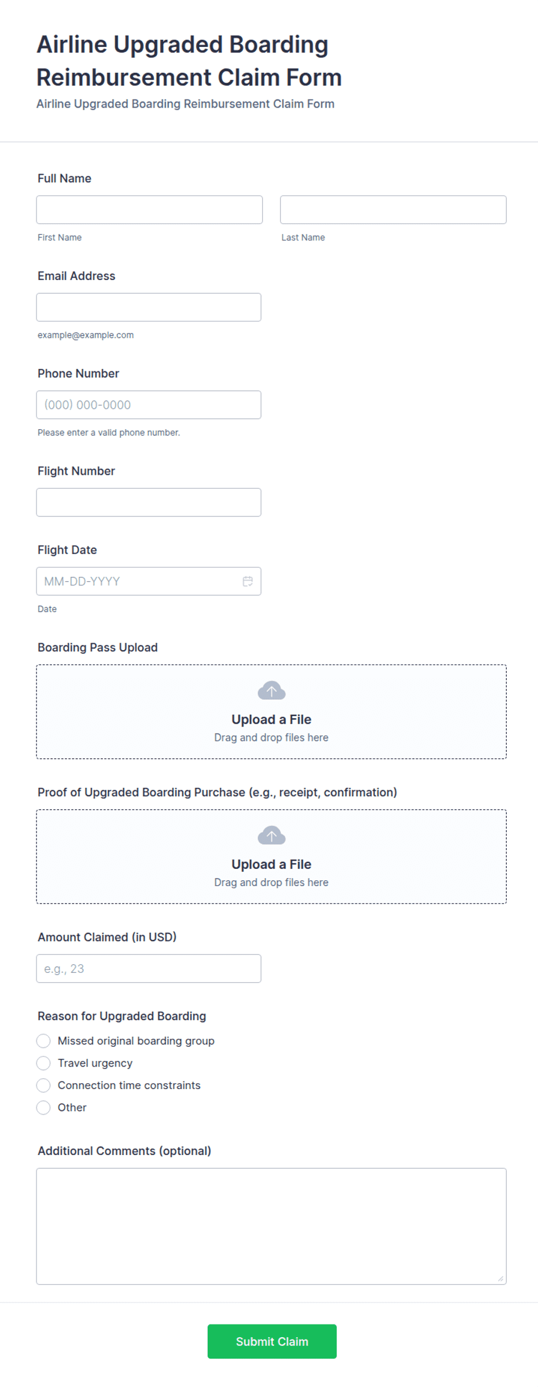Click the Phone Number input box
538x1387 pixels.
coord(149,405)
